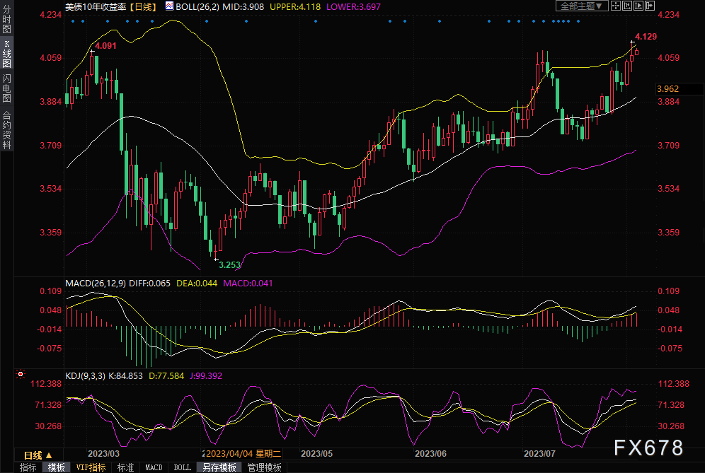Click the BOLL indicator icon in header

[168, 6]
